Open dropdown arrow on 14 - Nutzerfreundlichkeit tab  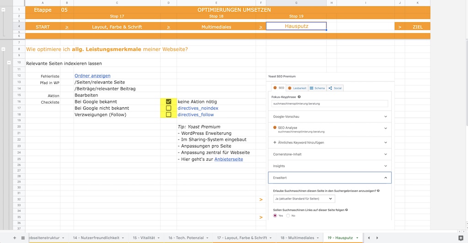(122, 238)
